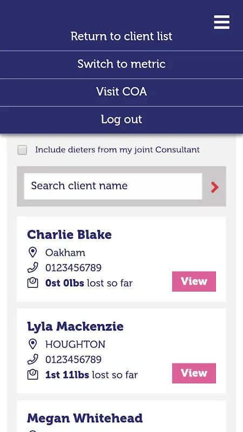Click Lyla Mackenzie's phone icon

(32, 359)
